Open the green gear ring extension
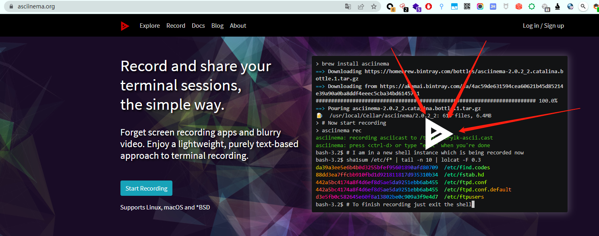Viewport: 599px width, 236px height. pos(532,6)
